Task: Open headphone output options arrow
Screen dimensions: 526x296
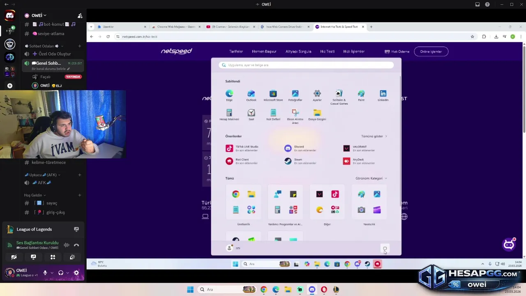Action: [x=67, y=273]
